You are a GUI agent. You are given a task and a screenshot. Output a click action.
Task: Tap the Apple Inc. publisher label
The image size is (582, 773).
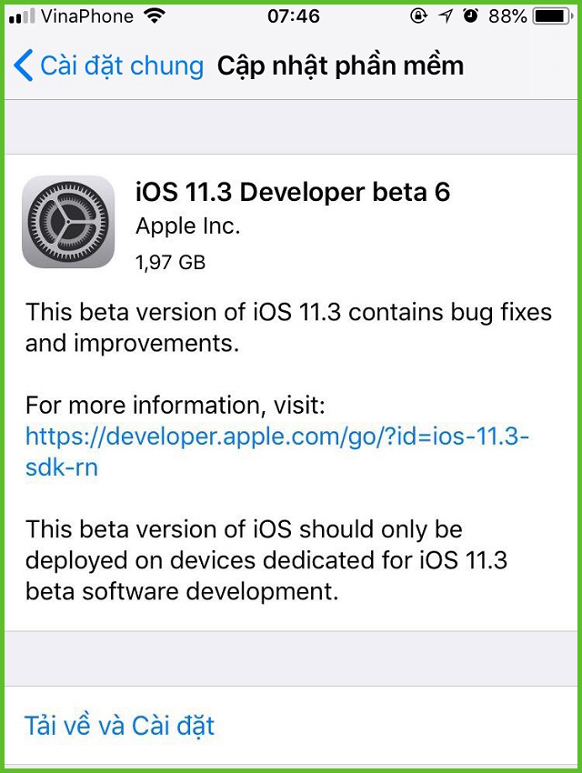pyautogui.click(x=186, y=226)
